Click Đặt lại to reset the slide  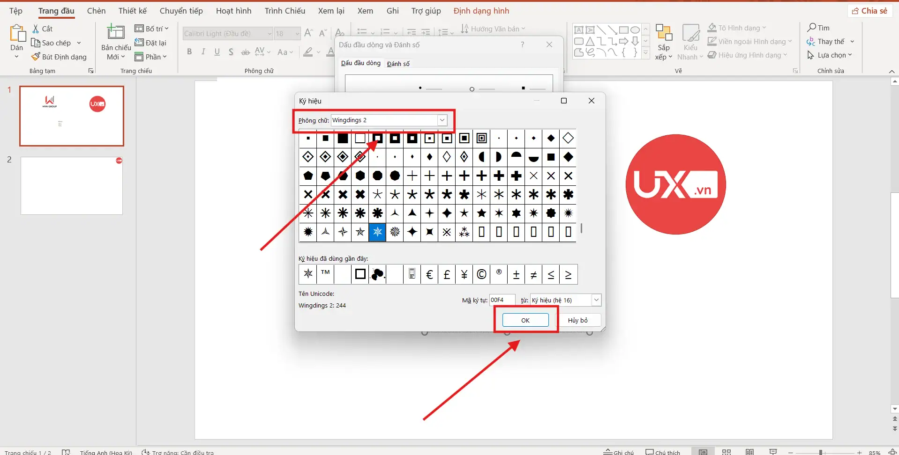coord(150,43)
